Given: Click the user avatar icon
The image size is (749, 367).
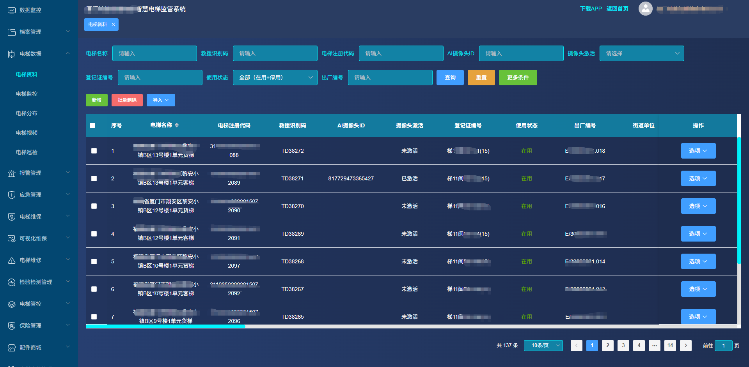Looking at the screenshot, I should click(x=645, y=9).
